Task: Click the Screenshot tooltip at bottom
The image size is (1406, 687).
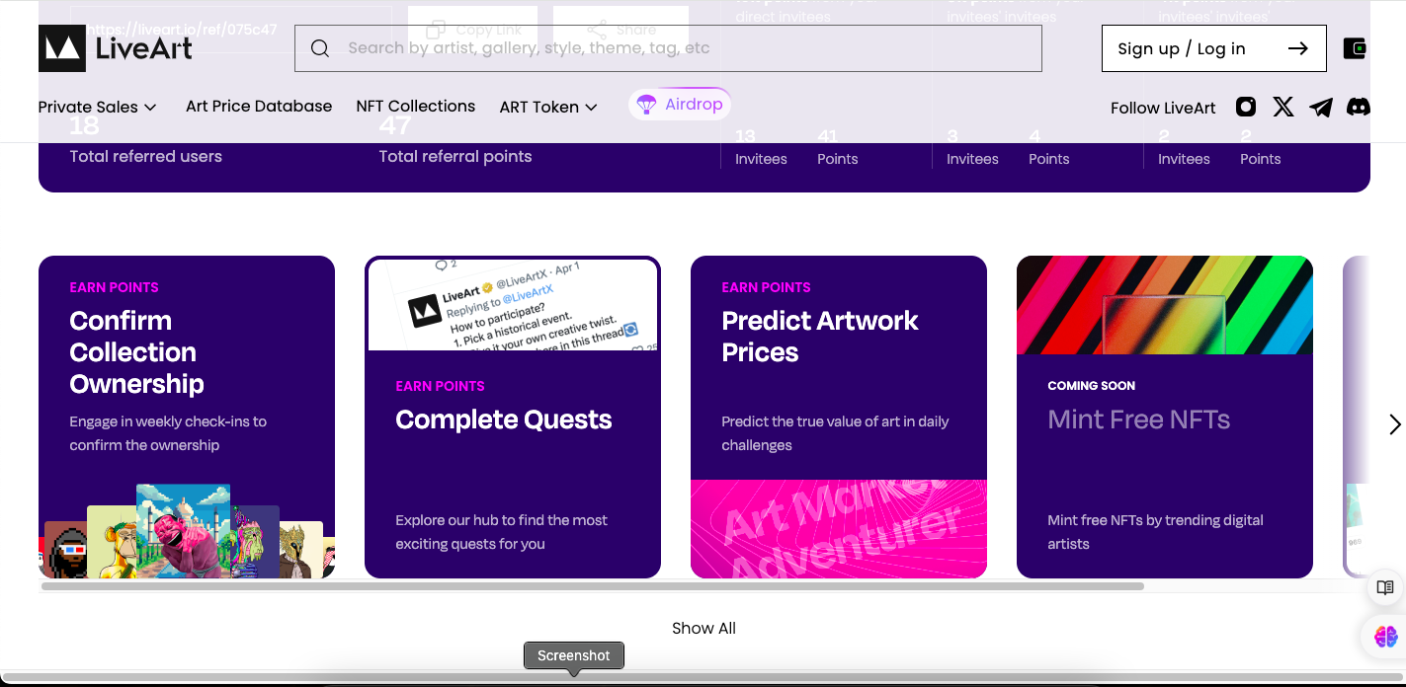Action: [574, 655]
